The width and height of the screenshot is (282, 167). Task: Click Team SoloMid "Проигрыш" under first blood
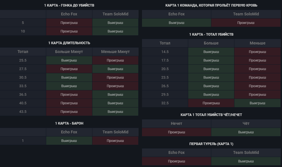246,23
